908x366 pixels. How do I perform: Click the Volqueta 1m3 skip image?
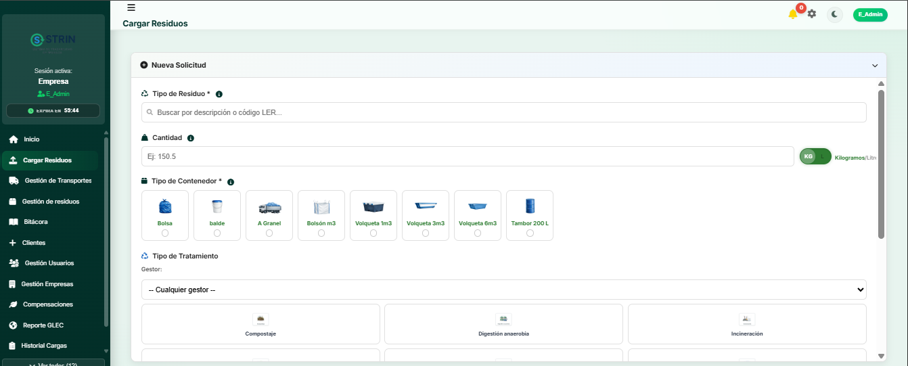[x=373, y=206]
